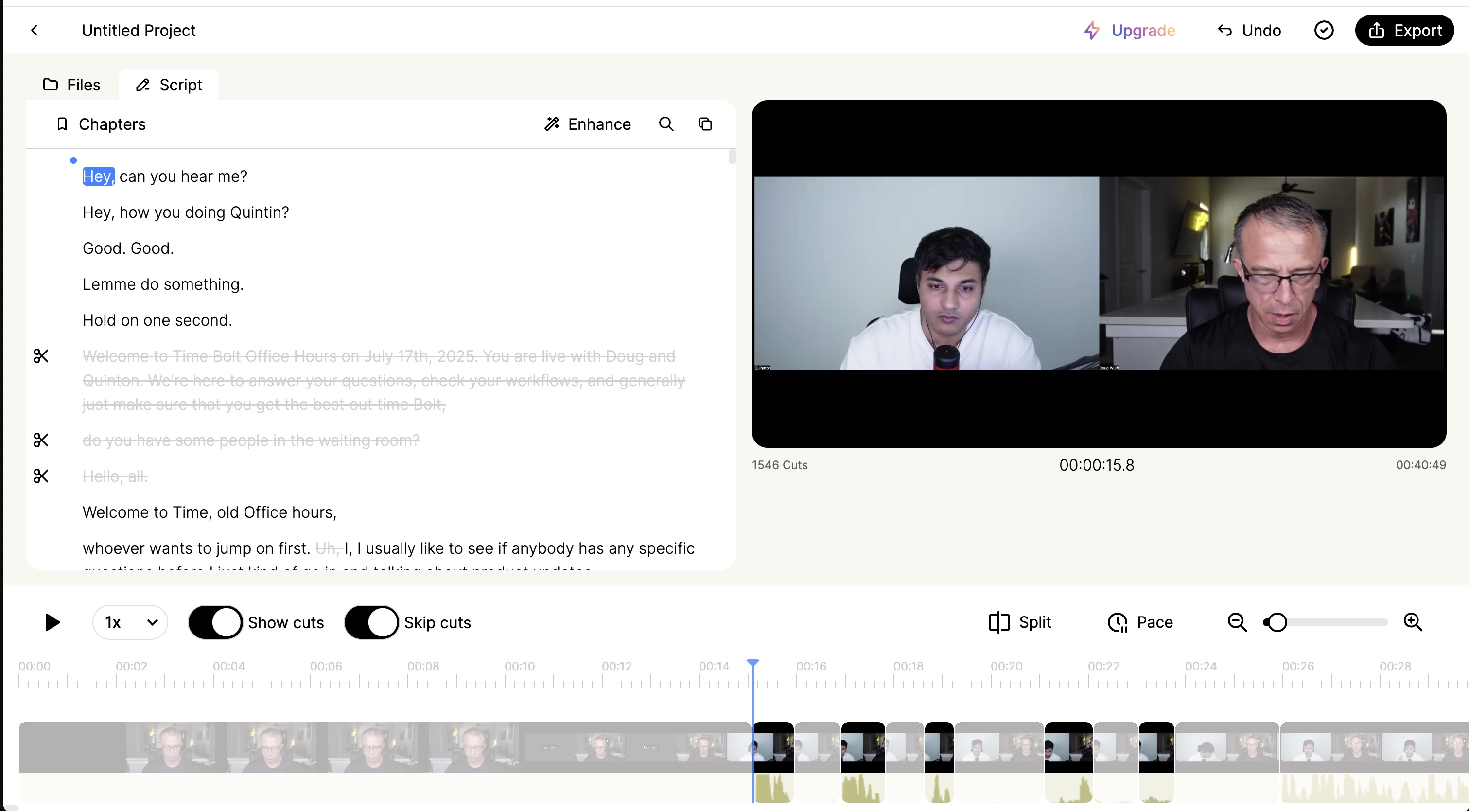Click the Export button

[x=1404, y=30]
